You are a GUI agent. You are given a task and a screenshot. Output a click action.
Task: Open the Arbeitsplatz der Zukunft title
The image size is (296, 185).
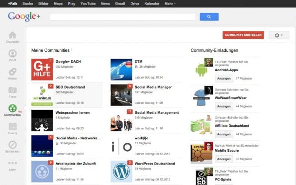pos(76,164)
